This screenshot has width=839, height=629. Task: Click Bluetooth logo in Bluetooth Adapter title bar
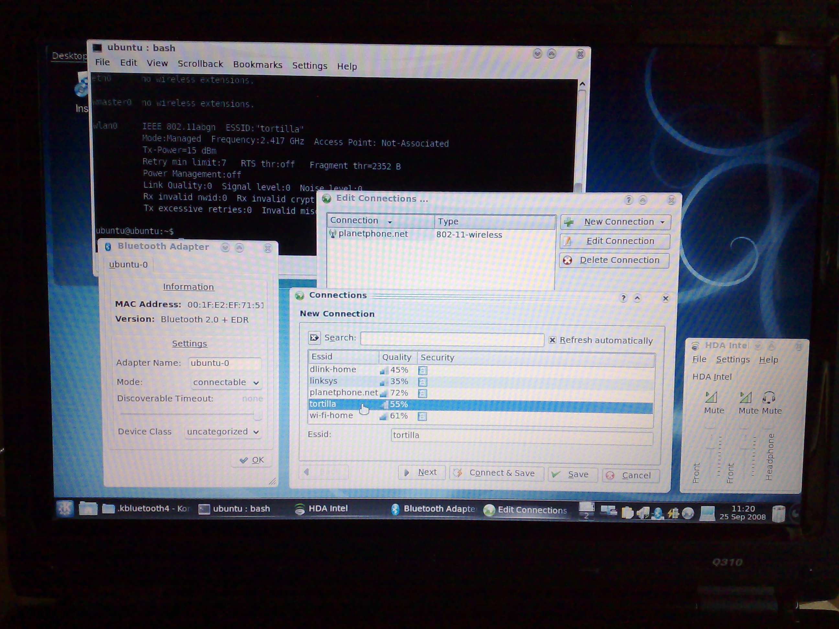coord(108,247)
